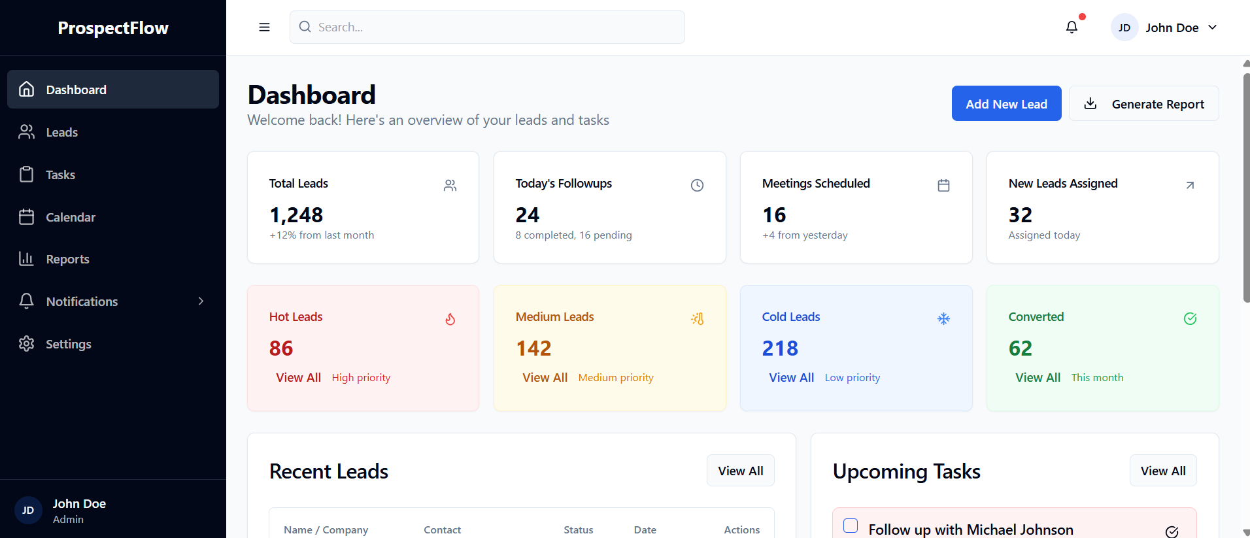Click the ProspectFlow logo text
1250x538 pixels.
[x=113, y=27]
